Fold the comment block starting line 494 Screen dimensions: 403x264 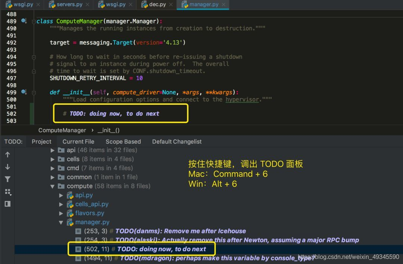[34, 57]
